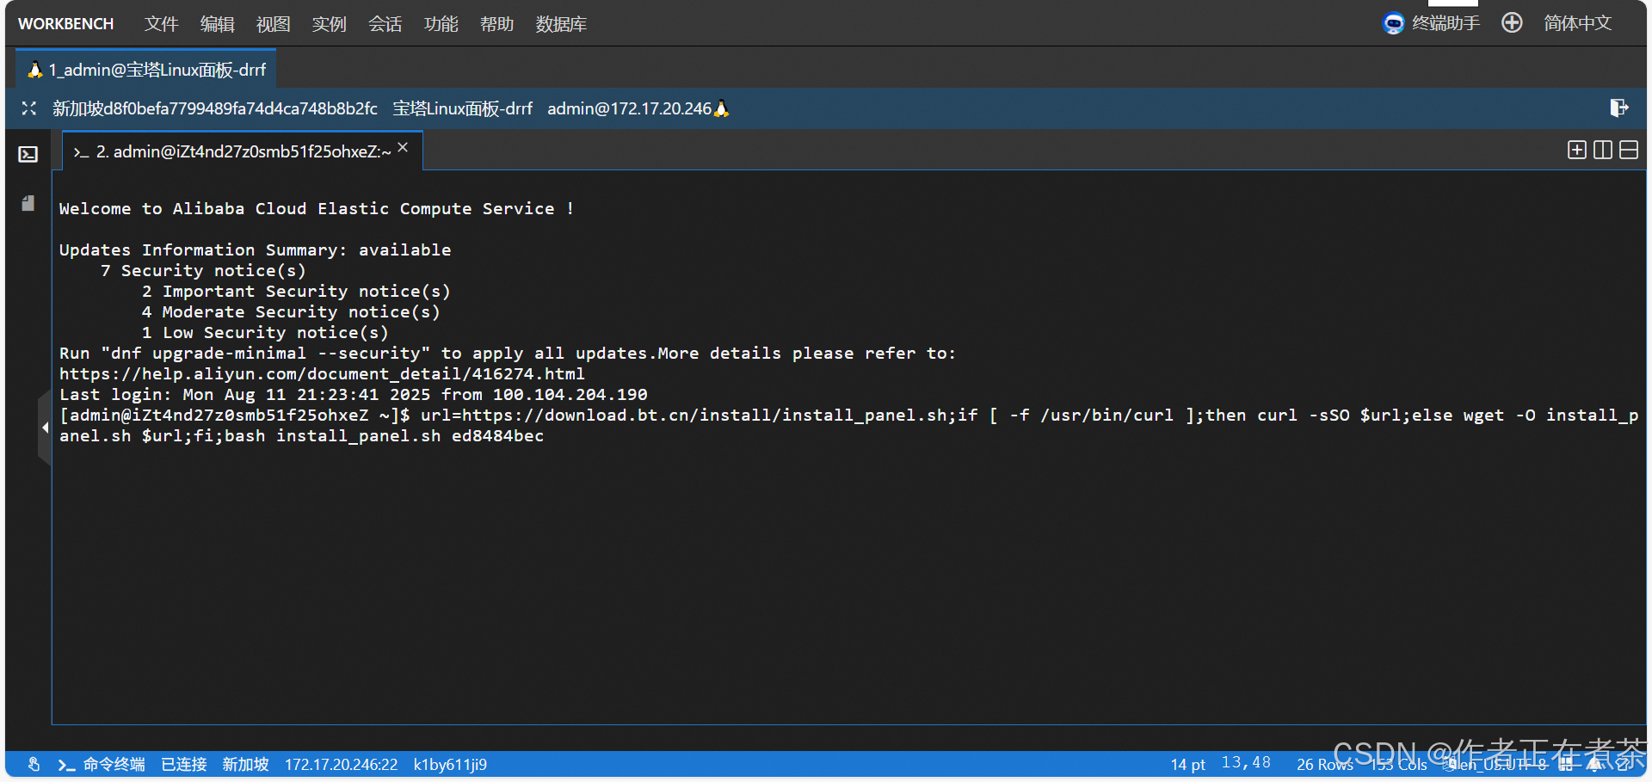Open the 实例 menu
The height and width of the screenshot is (782, 1652).
[x=329, y=24]
